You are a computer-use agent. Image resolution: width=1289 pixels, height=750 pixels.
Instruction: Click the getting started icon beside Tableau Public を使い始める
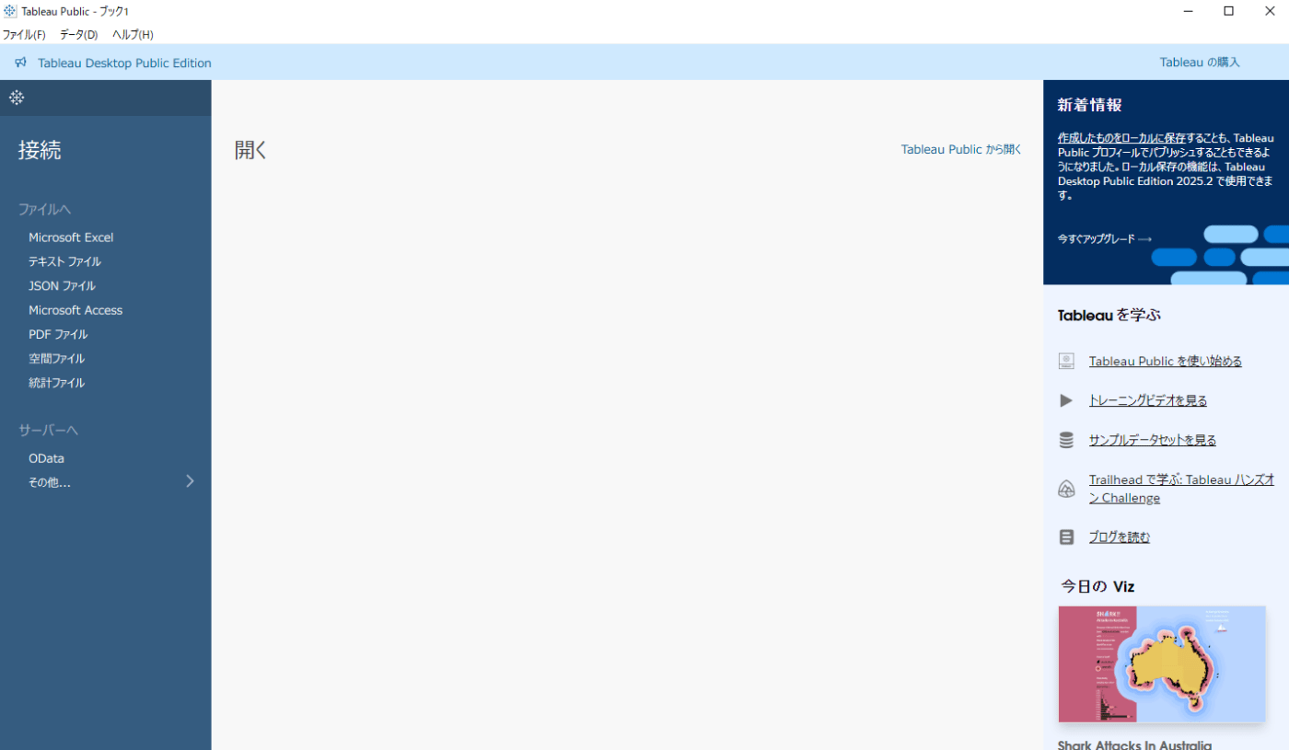click(1066, 361)
